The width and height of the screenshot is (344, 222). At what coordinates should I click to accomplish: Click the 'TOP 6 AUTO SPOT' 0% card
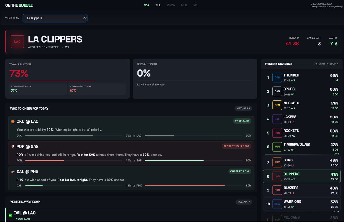[x=195, y=79]
